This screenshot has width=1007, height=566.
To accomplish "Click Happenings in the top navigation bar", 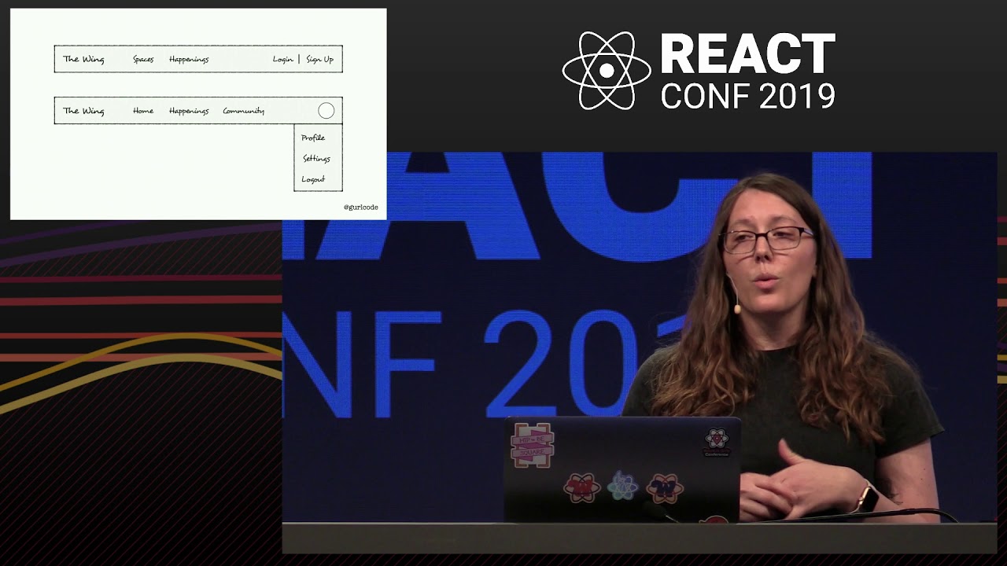I will coord(189,58).
